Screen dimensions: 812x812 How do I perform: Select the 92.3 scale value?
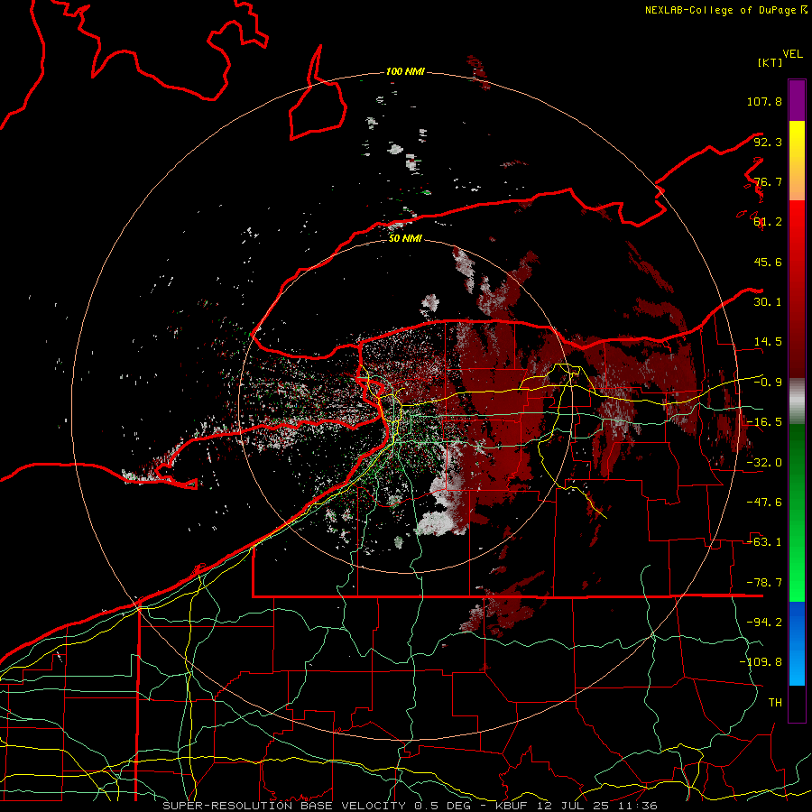pos(768,142)
